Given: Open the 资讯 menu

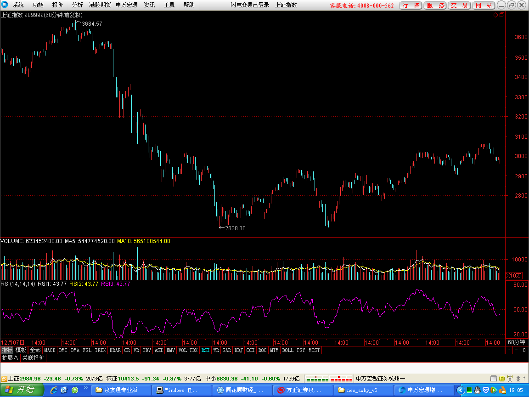Looking at the screenshot, I should (x=149, y=5).
